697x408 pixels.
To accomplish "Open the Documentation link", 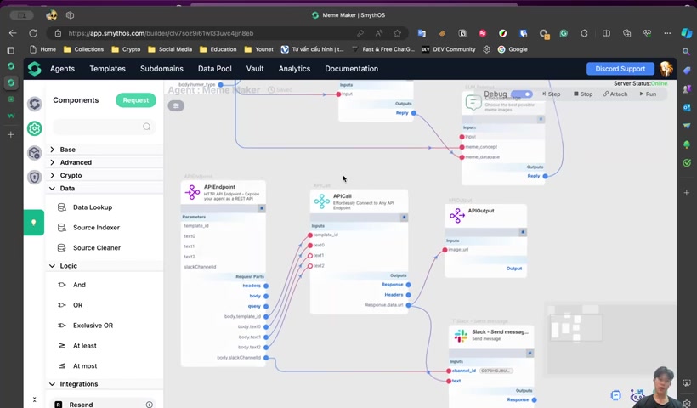I will click(x=352, y=69).
